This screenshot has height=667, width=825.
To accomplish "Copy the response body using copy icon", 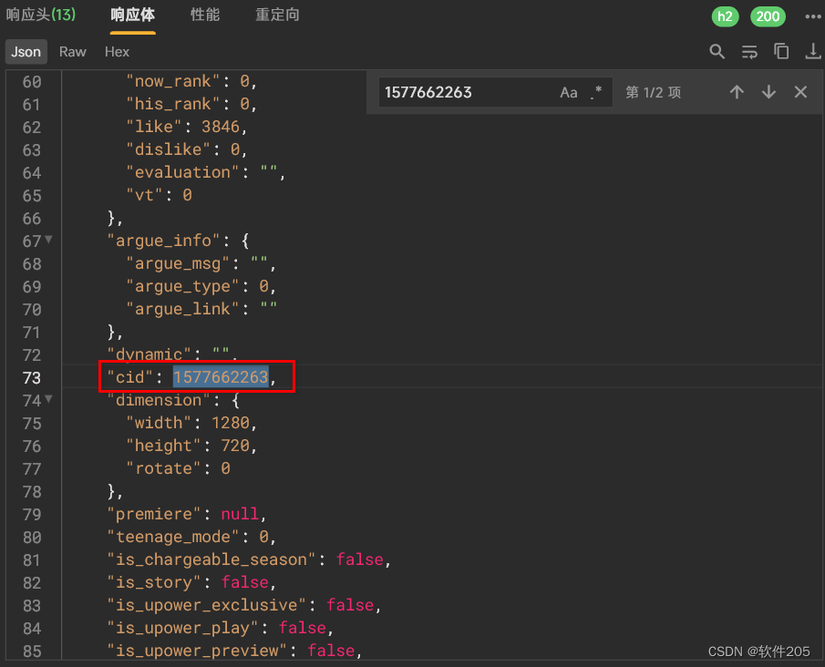I will point(781,52).
